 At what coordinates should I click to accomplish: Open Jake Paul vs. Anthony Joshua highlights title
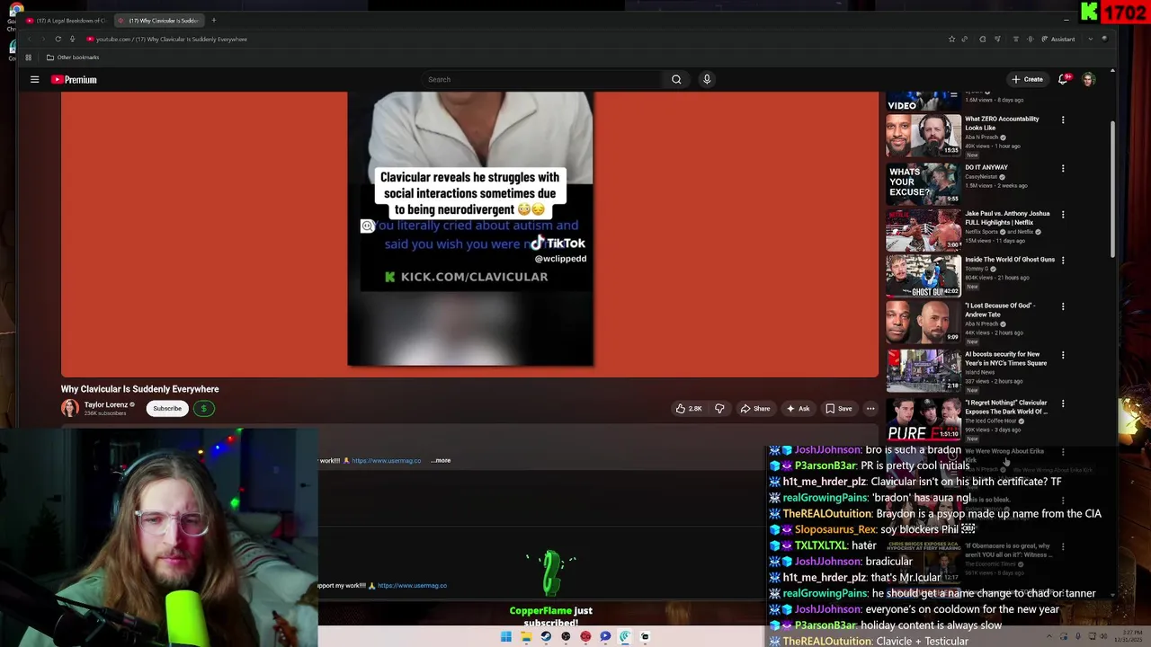pyautogui.click(x=1007, y=218)
